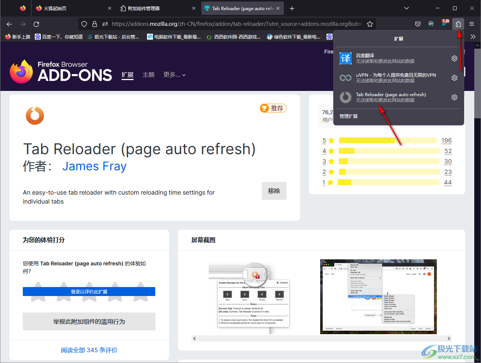This screenshot has height=363, width=481.
Task: Click the 移除 button
Action: pos(274,191)
